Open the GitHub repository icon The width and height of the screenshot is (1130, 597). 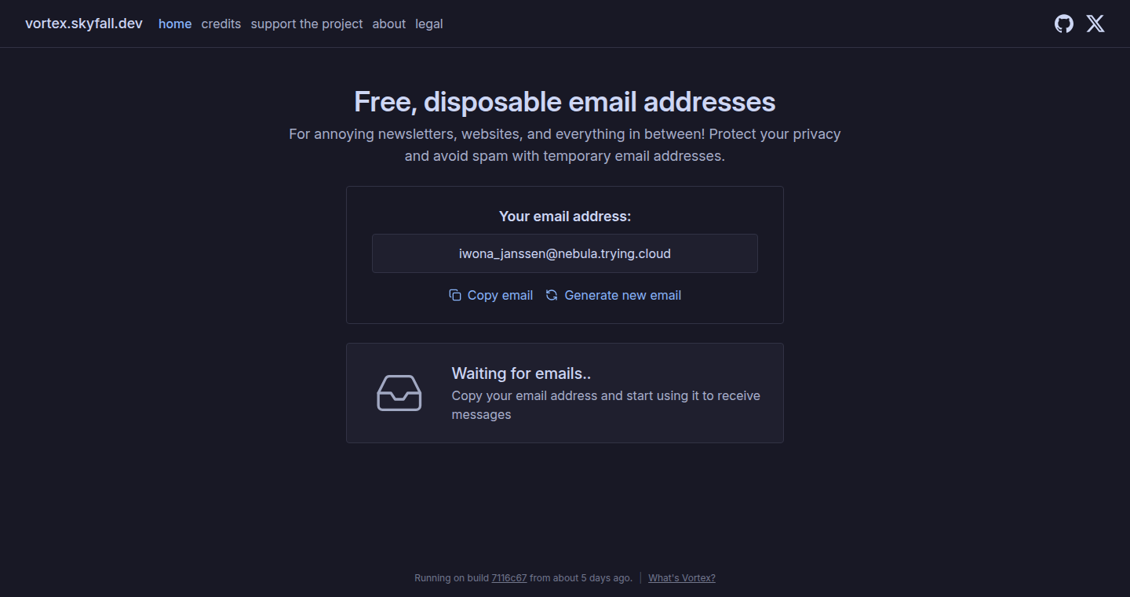click(1063, 24)
